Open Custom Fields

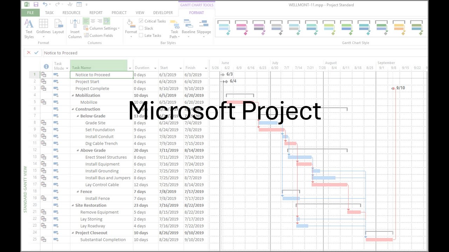[x=98, y=35]
